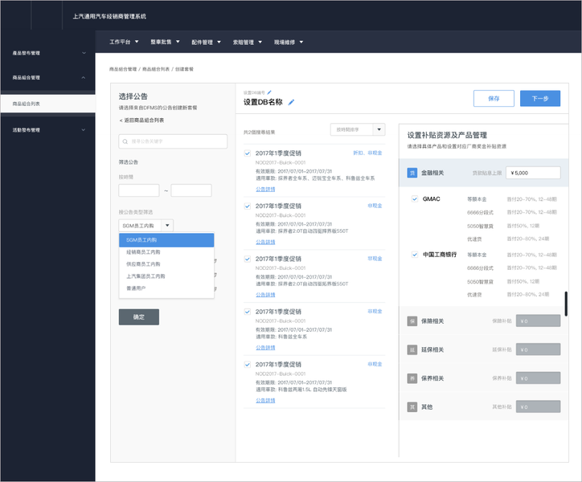Toggle the GMAC checkbox
Viewport: 582px width, 482px height.
point(415,199)
